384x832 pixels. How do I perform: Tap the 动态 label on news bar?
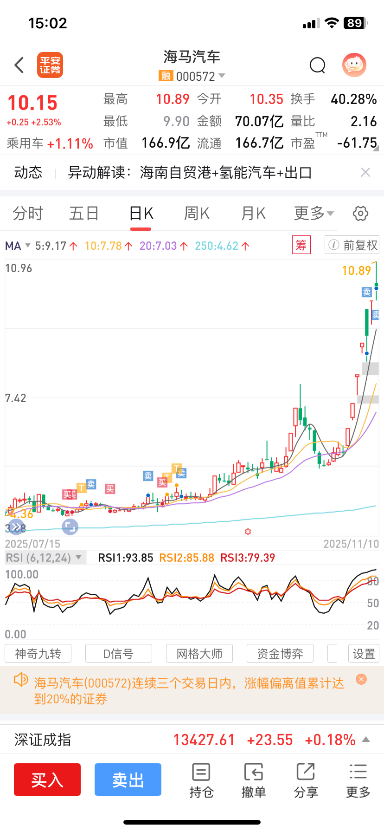(x=28, y=173)
